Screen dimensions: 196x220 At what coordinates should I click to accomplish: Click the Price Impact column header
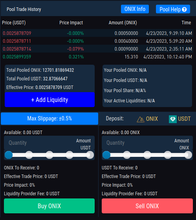71,23
